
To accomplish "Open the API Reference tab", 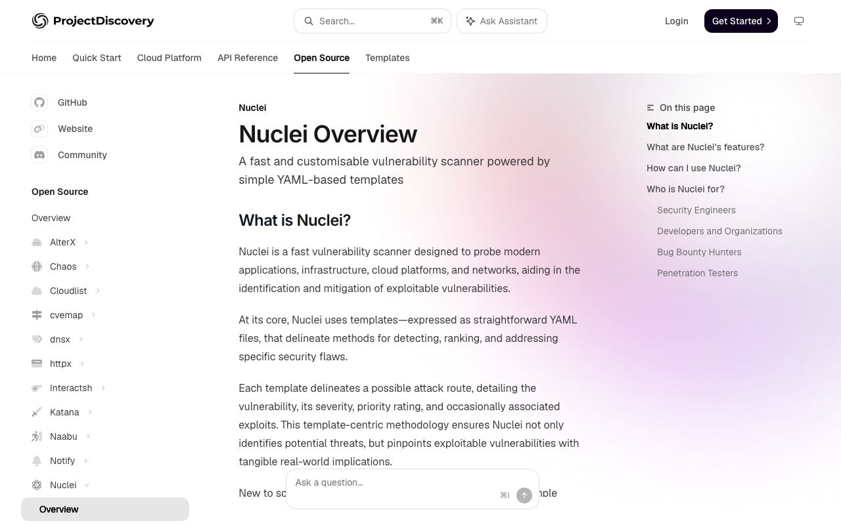I will 248,58.
